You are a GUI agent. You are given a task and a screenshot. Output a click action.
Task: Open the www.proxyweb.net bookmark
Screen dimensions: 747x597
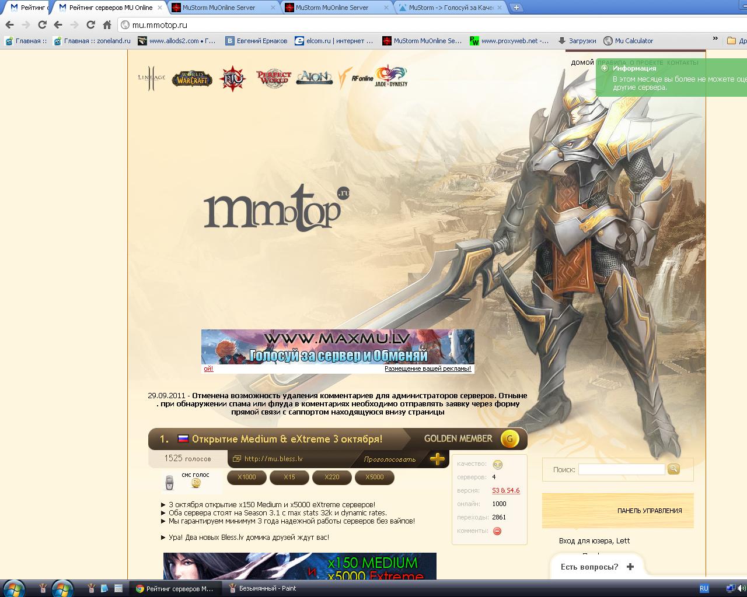pyautogui.click(x=509, y=41)
